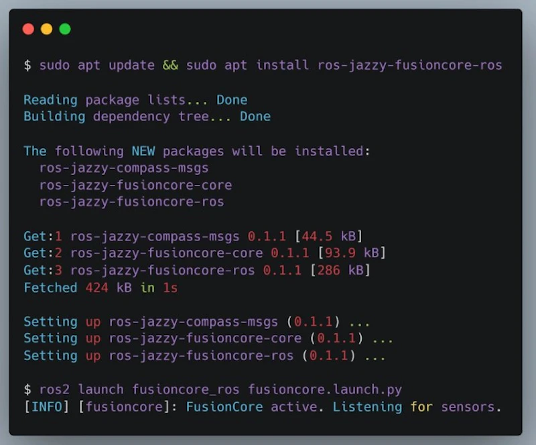536x445 pixels.
Task: Click 'Setting up ros-jazzy-fusioncore-ros' line
Action: click(204, 356)
